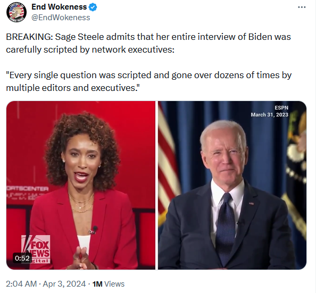The height and width of the screenshot is (293, 316).
Task: Play video on the red blazer anchor frame
Action: (x=81, y=185)
